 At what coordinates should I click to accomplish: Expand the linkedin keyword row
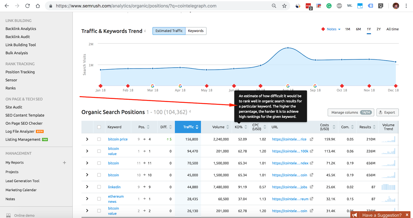pos(87,187)
